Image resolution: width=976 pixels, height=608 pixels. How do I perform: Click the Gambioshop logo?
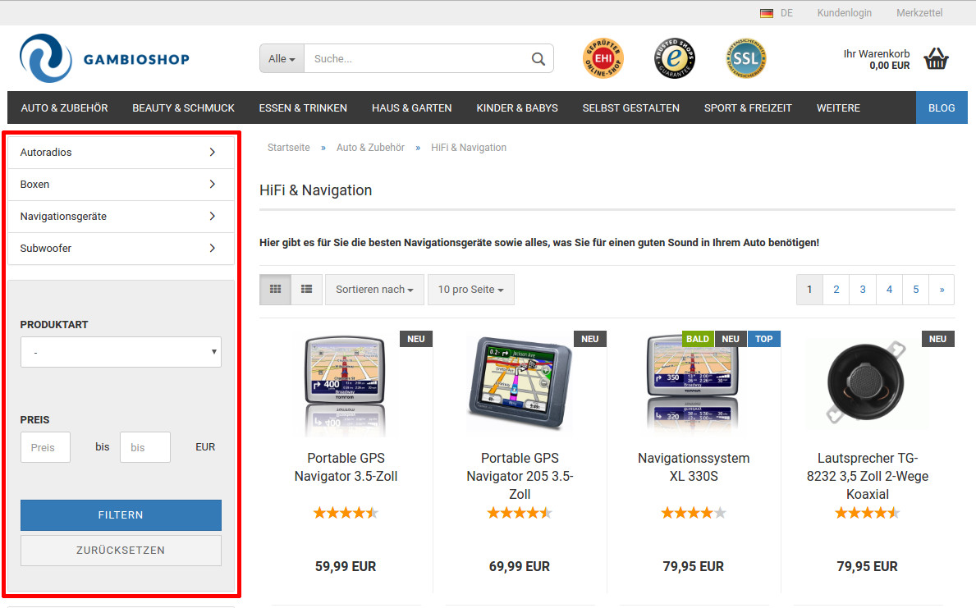[x=104, y=59]
